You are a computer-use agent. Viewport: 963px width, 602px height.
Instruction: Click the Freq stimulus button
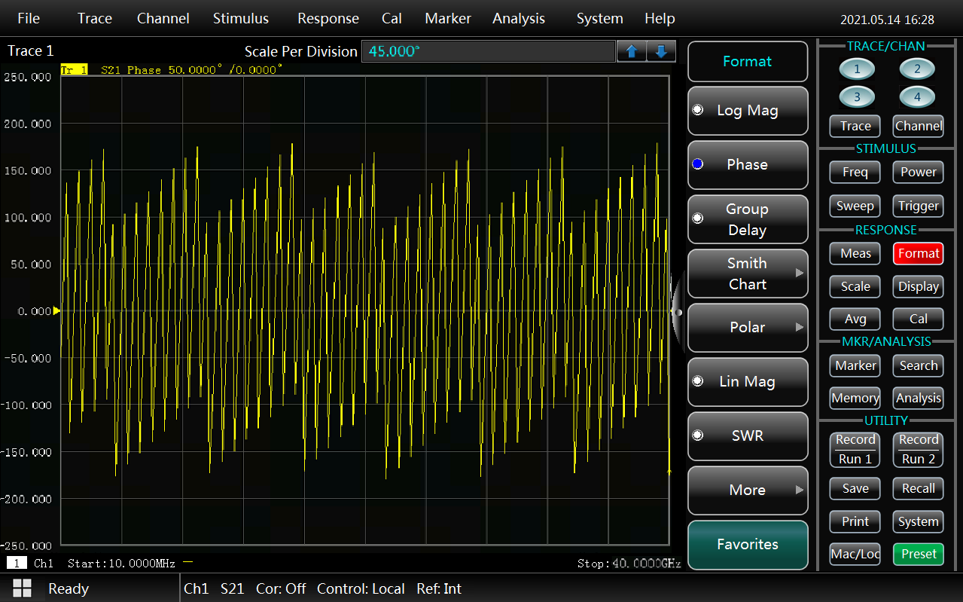855,172
